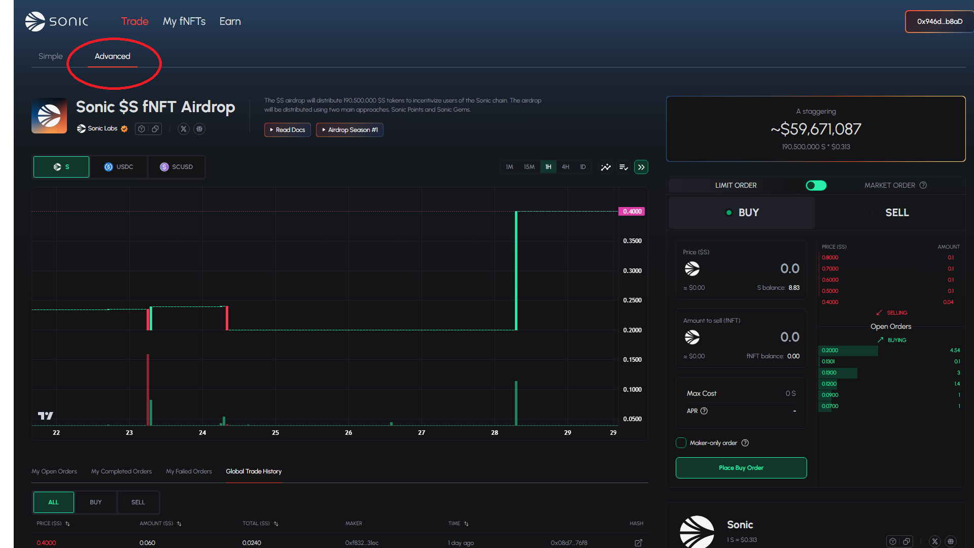Open the chart list-check settings icon
This screenshot has height=548, width=974.
pyautogui.click(x=623, y=167)
